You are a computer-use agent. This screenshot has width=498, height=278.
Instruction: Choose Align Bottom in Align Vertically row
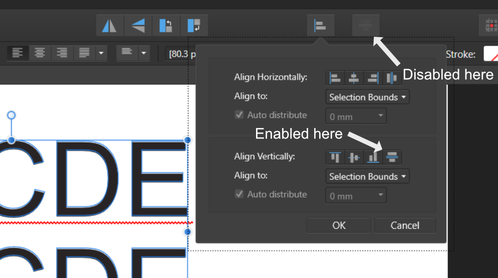(x=373, y=157)
